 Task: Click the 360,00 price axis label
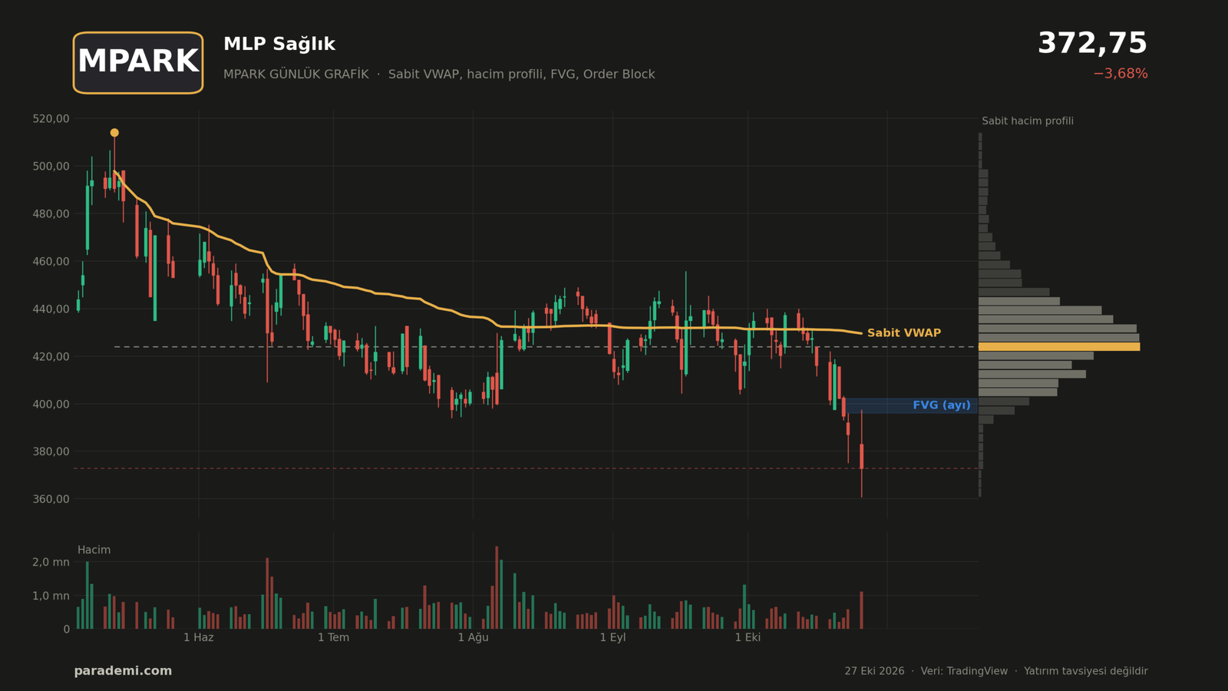[51, 499]
